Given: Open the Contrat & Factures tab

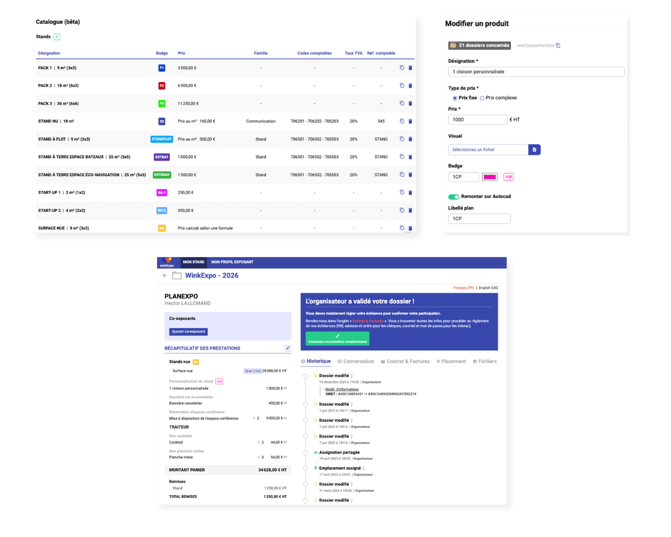Looking at the screenshot, I should point(405,361).
